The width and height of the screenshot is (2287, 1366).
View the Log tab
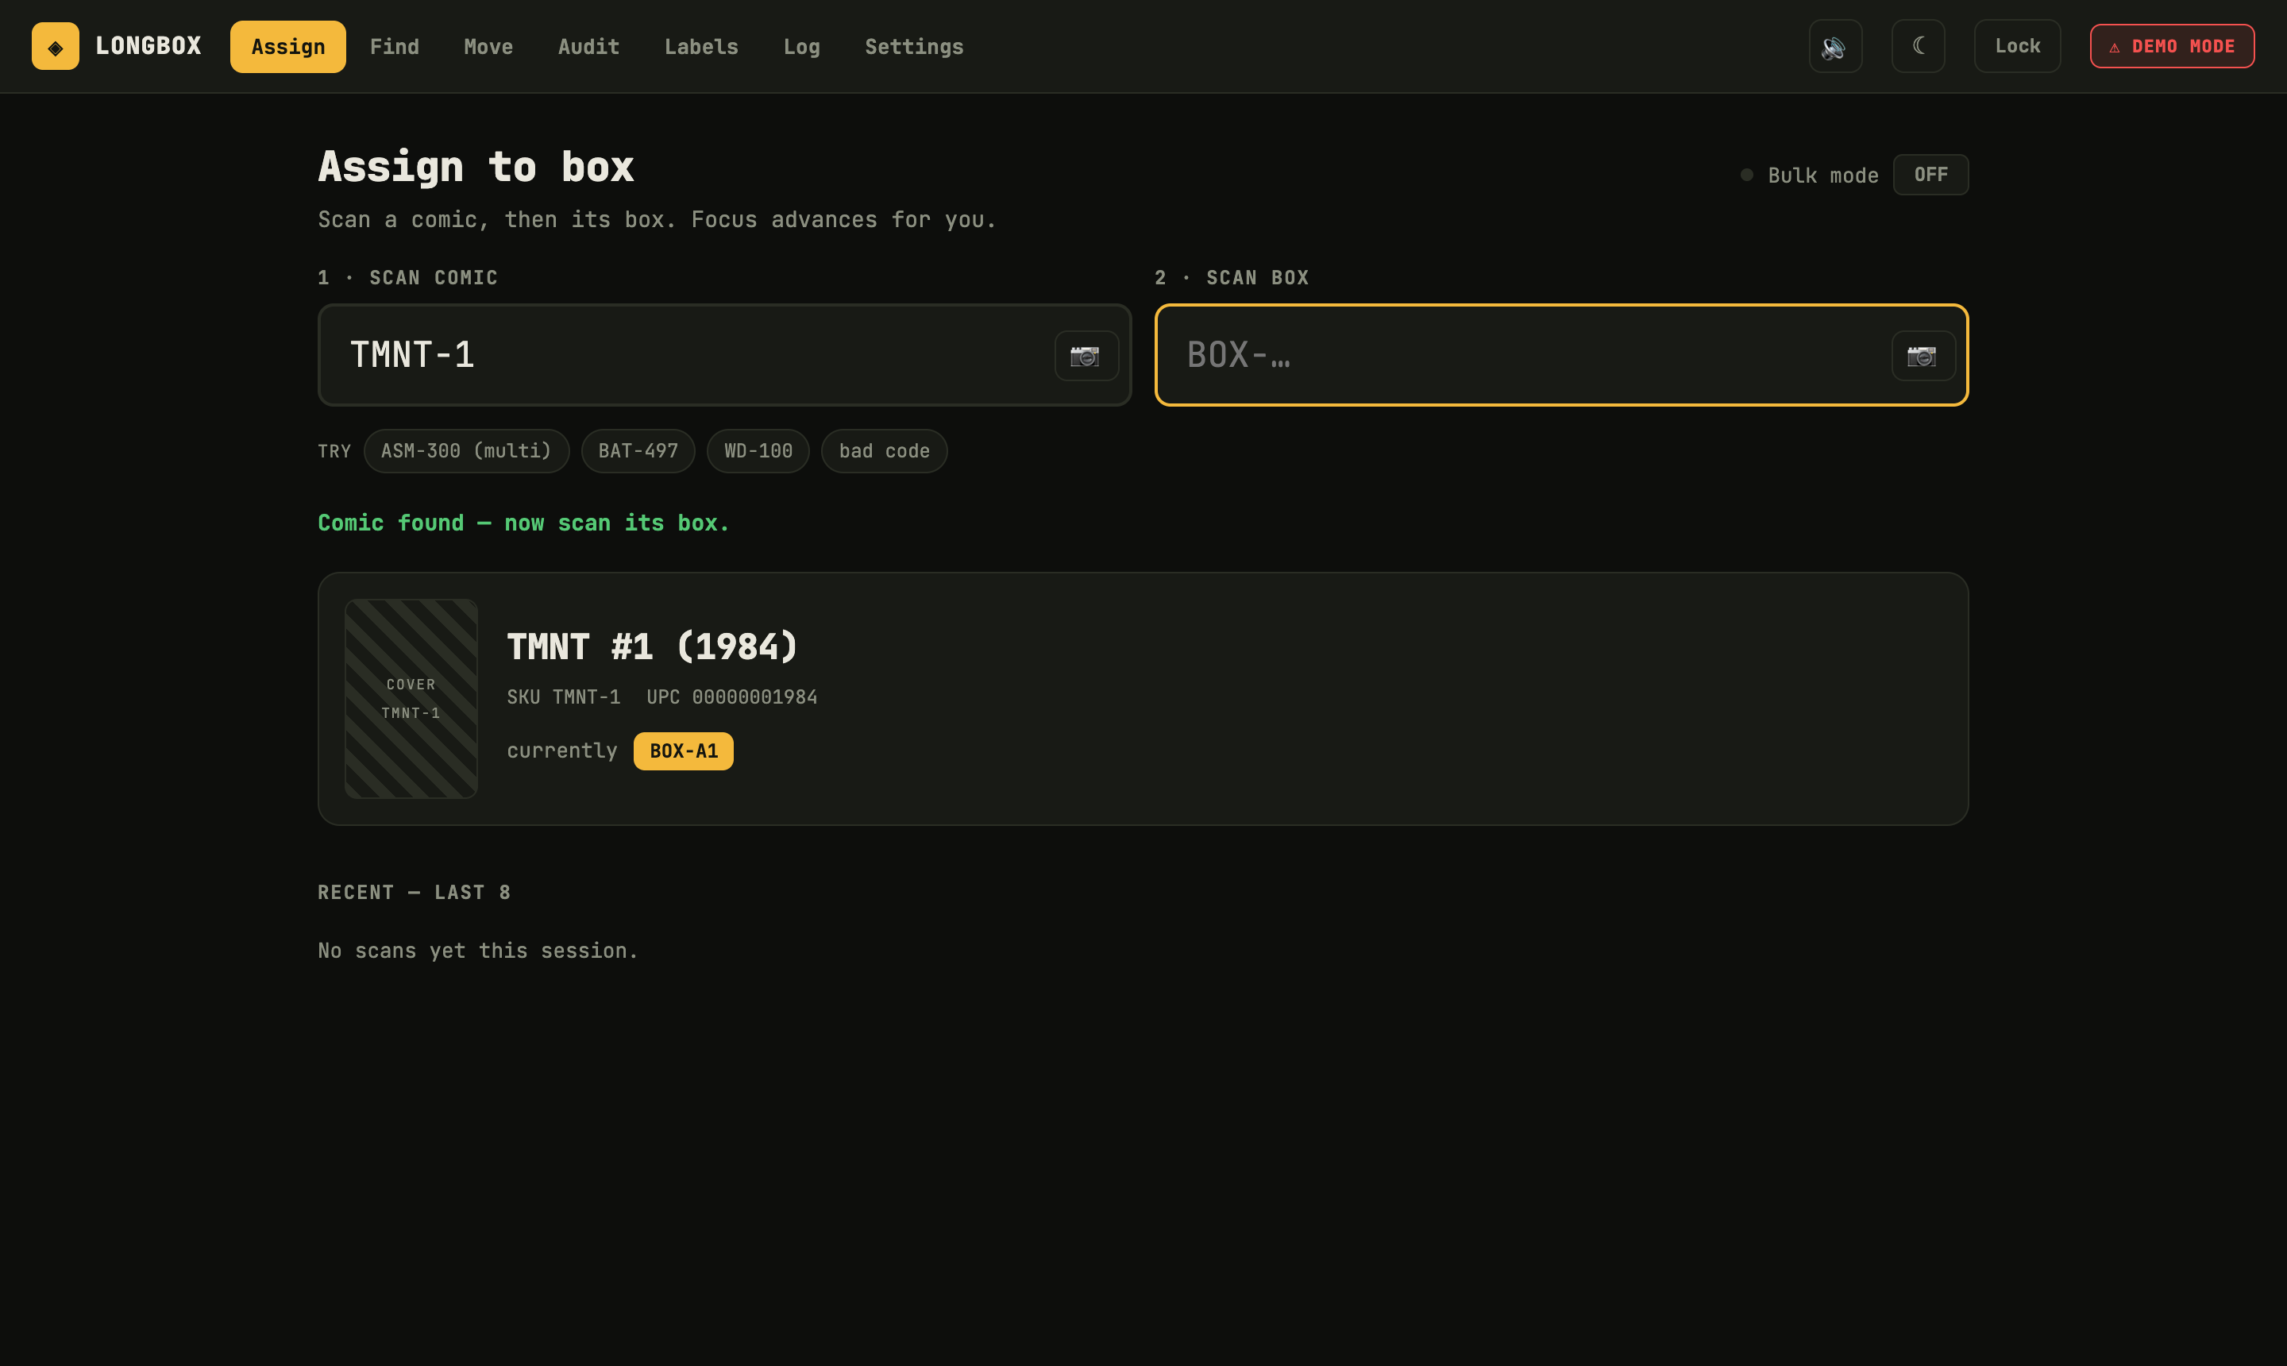coord(801,46)
